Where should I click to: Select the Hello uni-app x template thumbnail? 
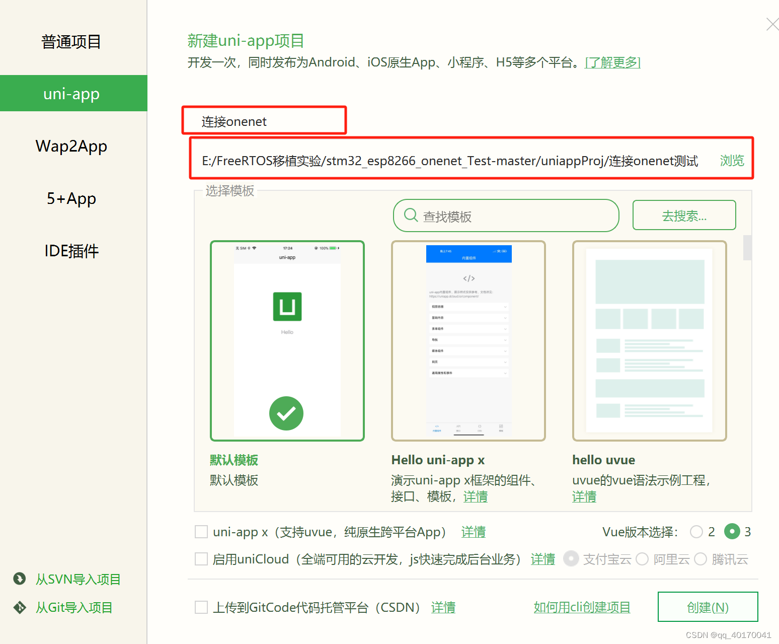(x=469, y=341)
